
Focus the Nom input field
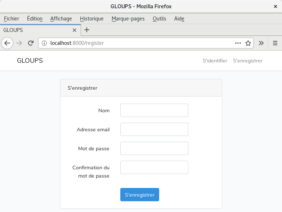154,110
